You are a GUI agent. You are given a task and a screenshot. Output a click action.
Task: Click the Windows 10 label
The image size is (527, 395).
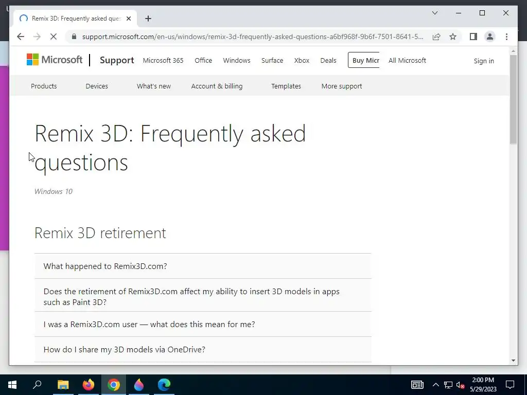tap(54, 191)
